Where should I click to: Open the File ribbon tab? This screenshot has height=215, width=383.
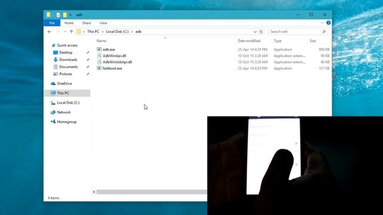click(52, 23)
